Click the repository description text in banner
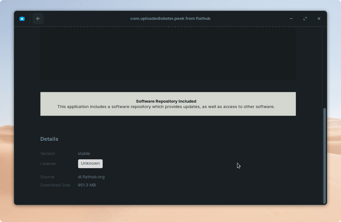The width and height of the screenshot is (341, 222). [166, 107]
